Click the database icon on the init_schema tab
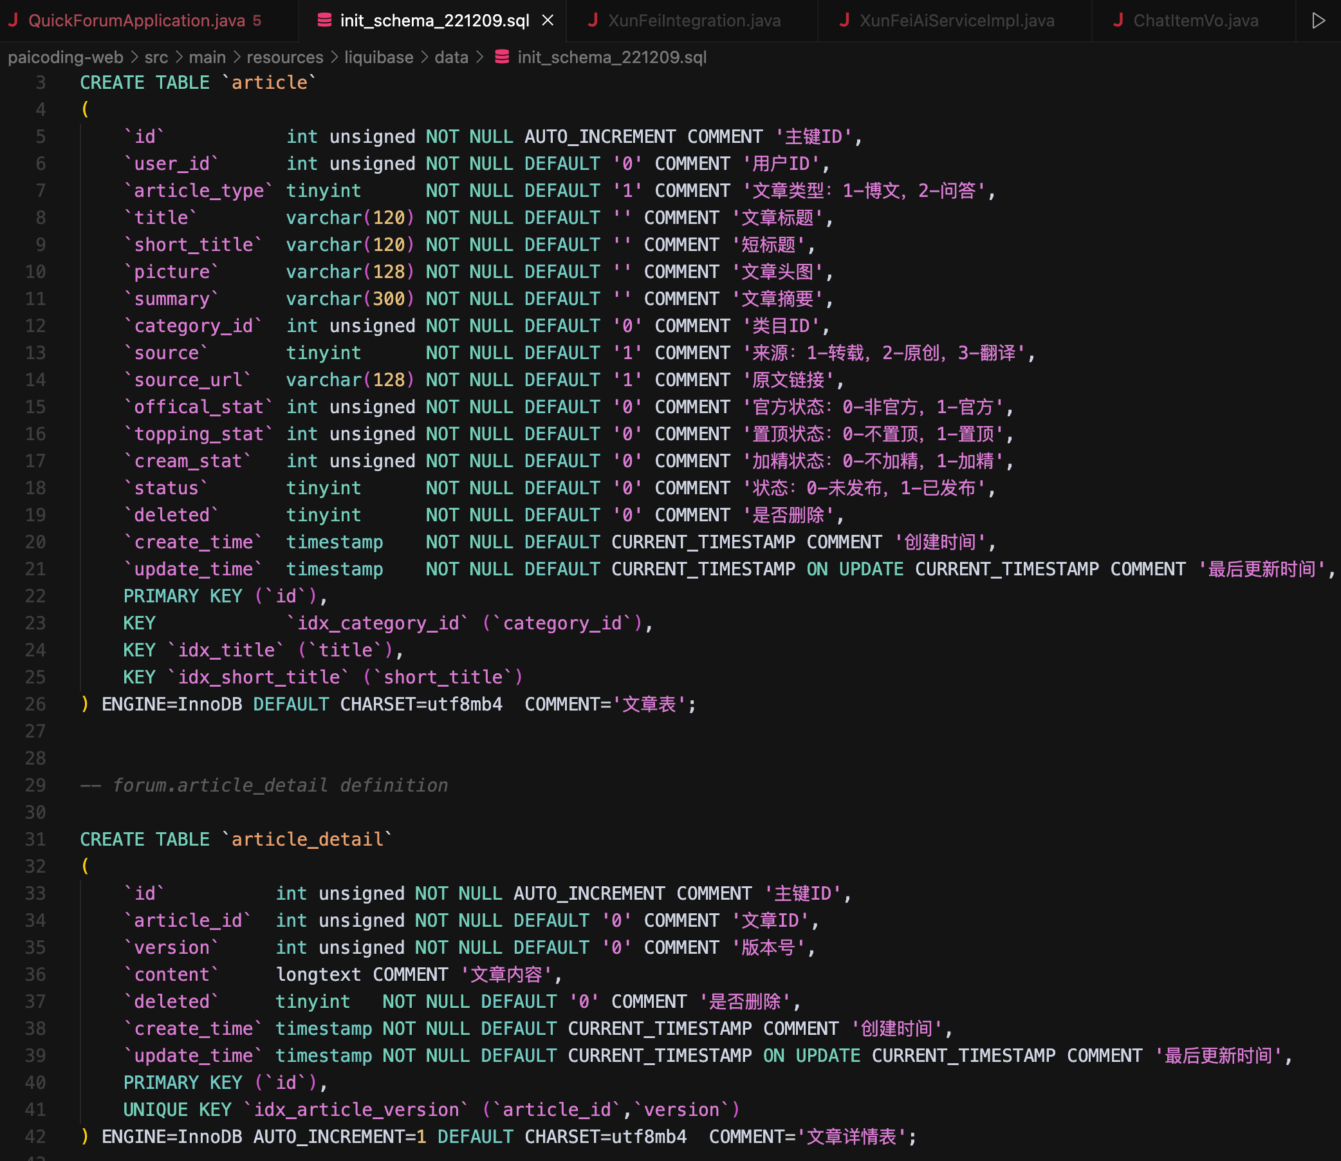Screen dimensions: 1341x1161 pyautogui.click(x=324, y=21)
